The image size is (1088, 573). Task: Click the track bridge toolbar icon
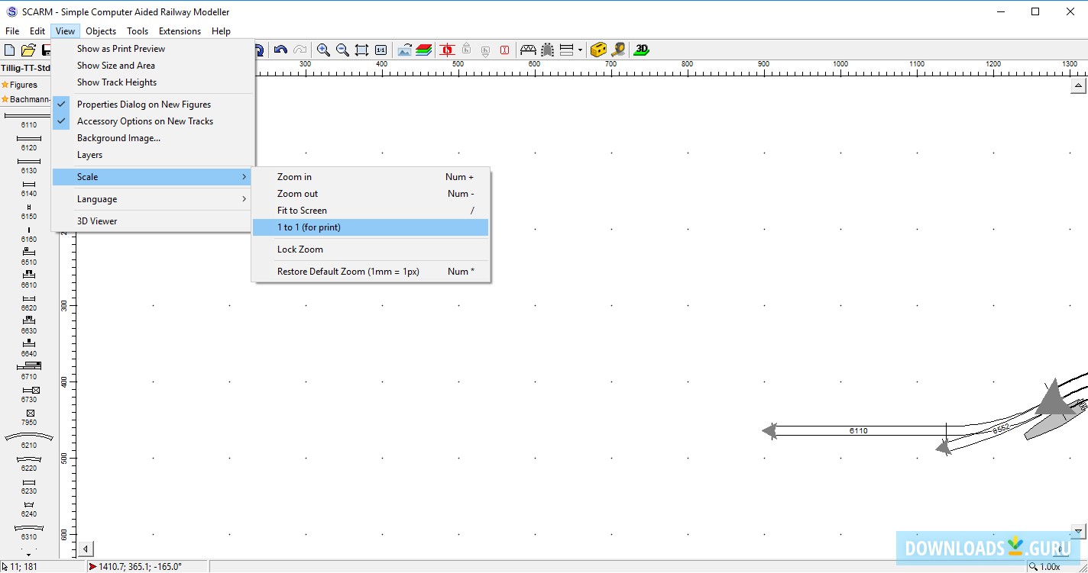pos(528,50)
